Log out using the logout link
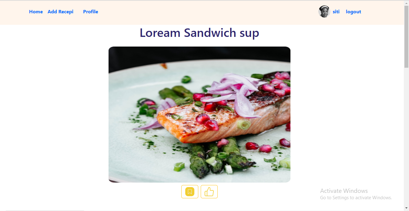Viewport: 409px width, 211px height. (354, 12)
